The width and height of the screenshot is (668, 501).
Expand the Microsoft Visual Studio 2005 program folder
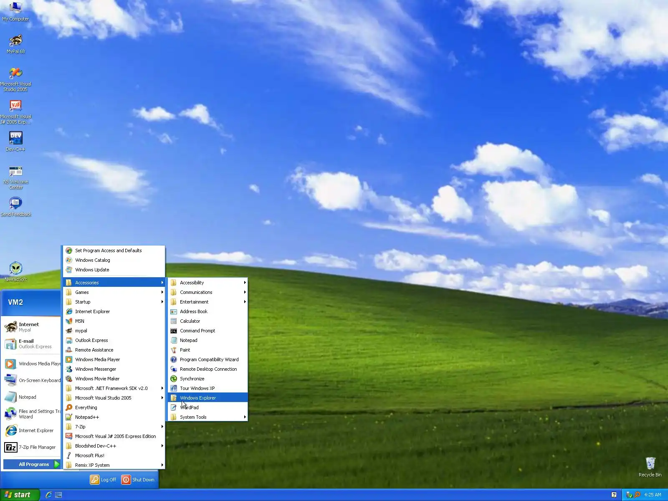[x=114, y=398]
